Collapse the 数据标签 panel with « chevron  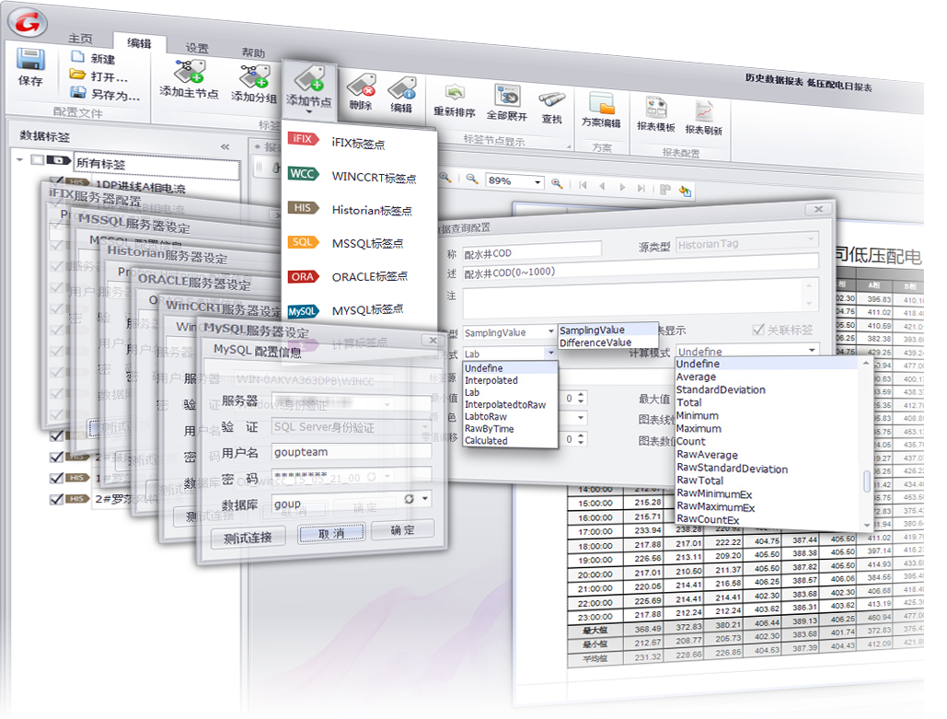click(225, 146)
